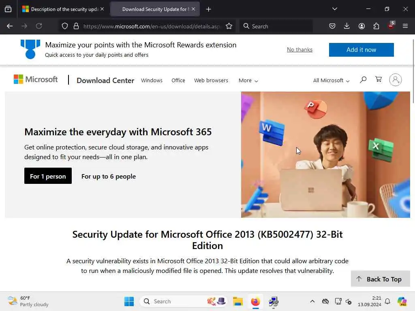The height and width of the screenshot is (311, 415).
Task: Bookmark this page with the star icon
Action: (x=229, y=26)
